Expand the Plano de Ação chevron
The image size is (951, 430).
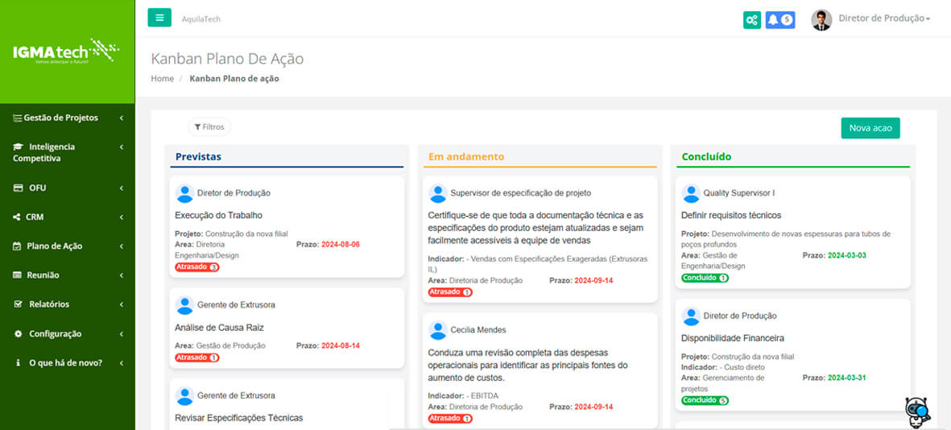(x=122, y=246)
